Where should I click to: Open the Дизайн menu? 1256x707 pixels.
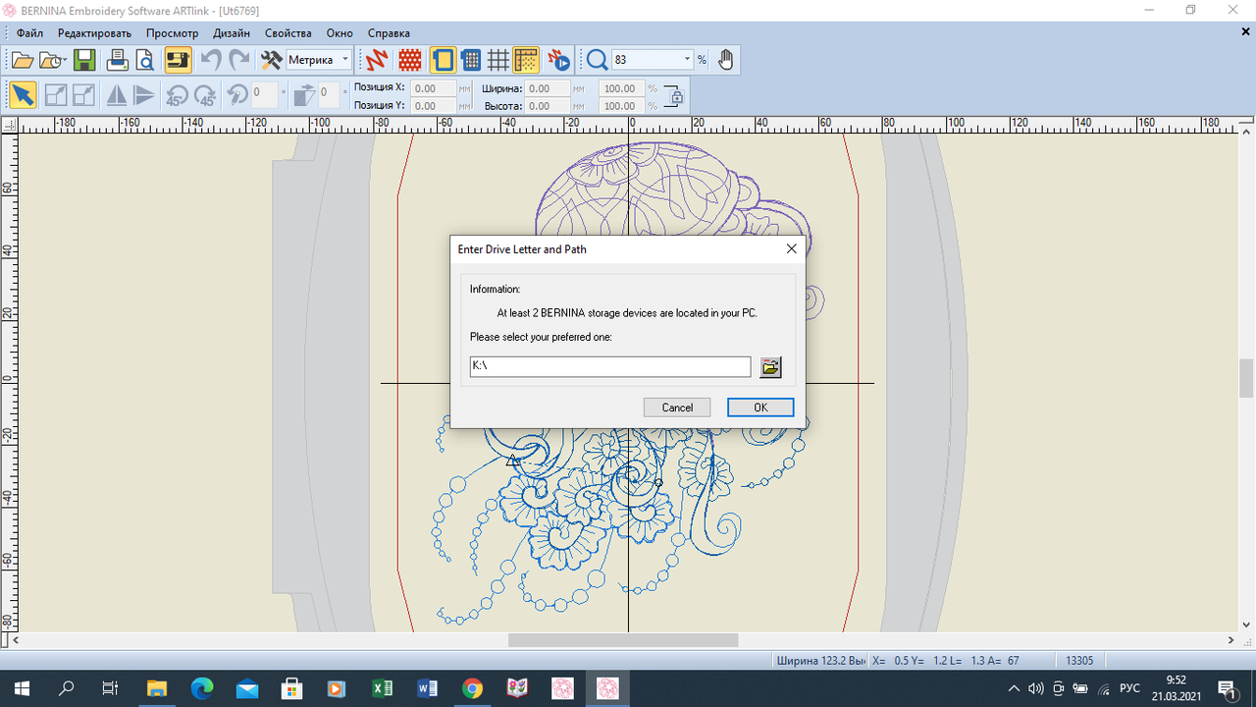point(232,33)
